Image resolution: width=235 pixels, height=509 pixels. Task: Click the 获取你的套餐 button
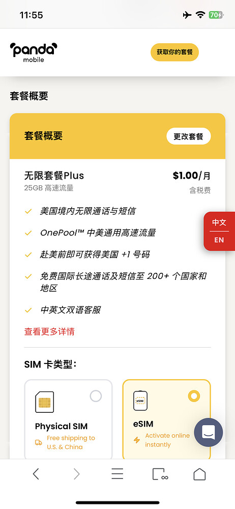coord(174,52)
